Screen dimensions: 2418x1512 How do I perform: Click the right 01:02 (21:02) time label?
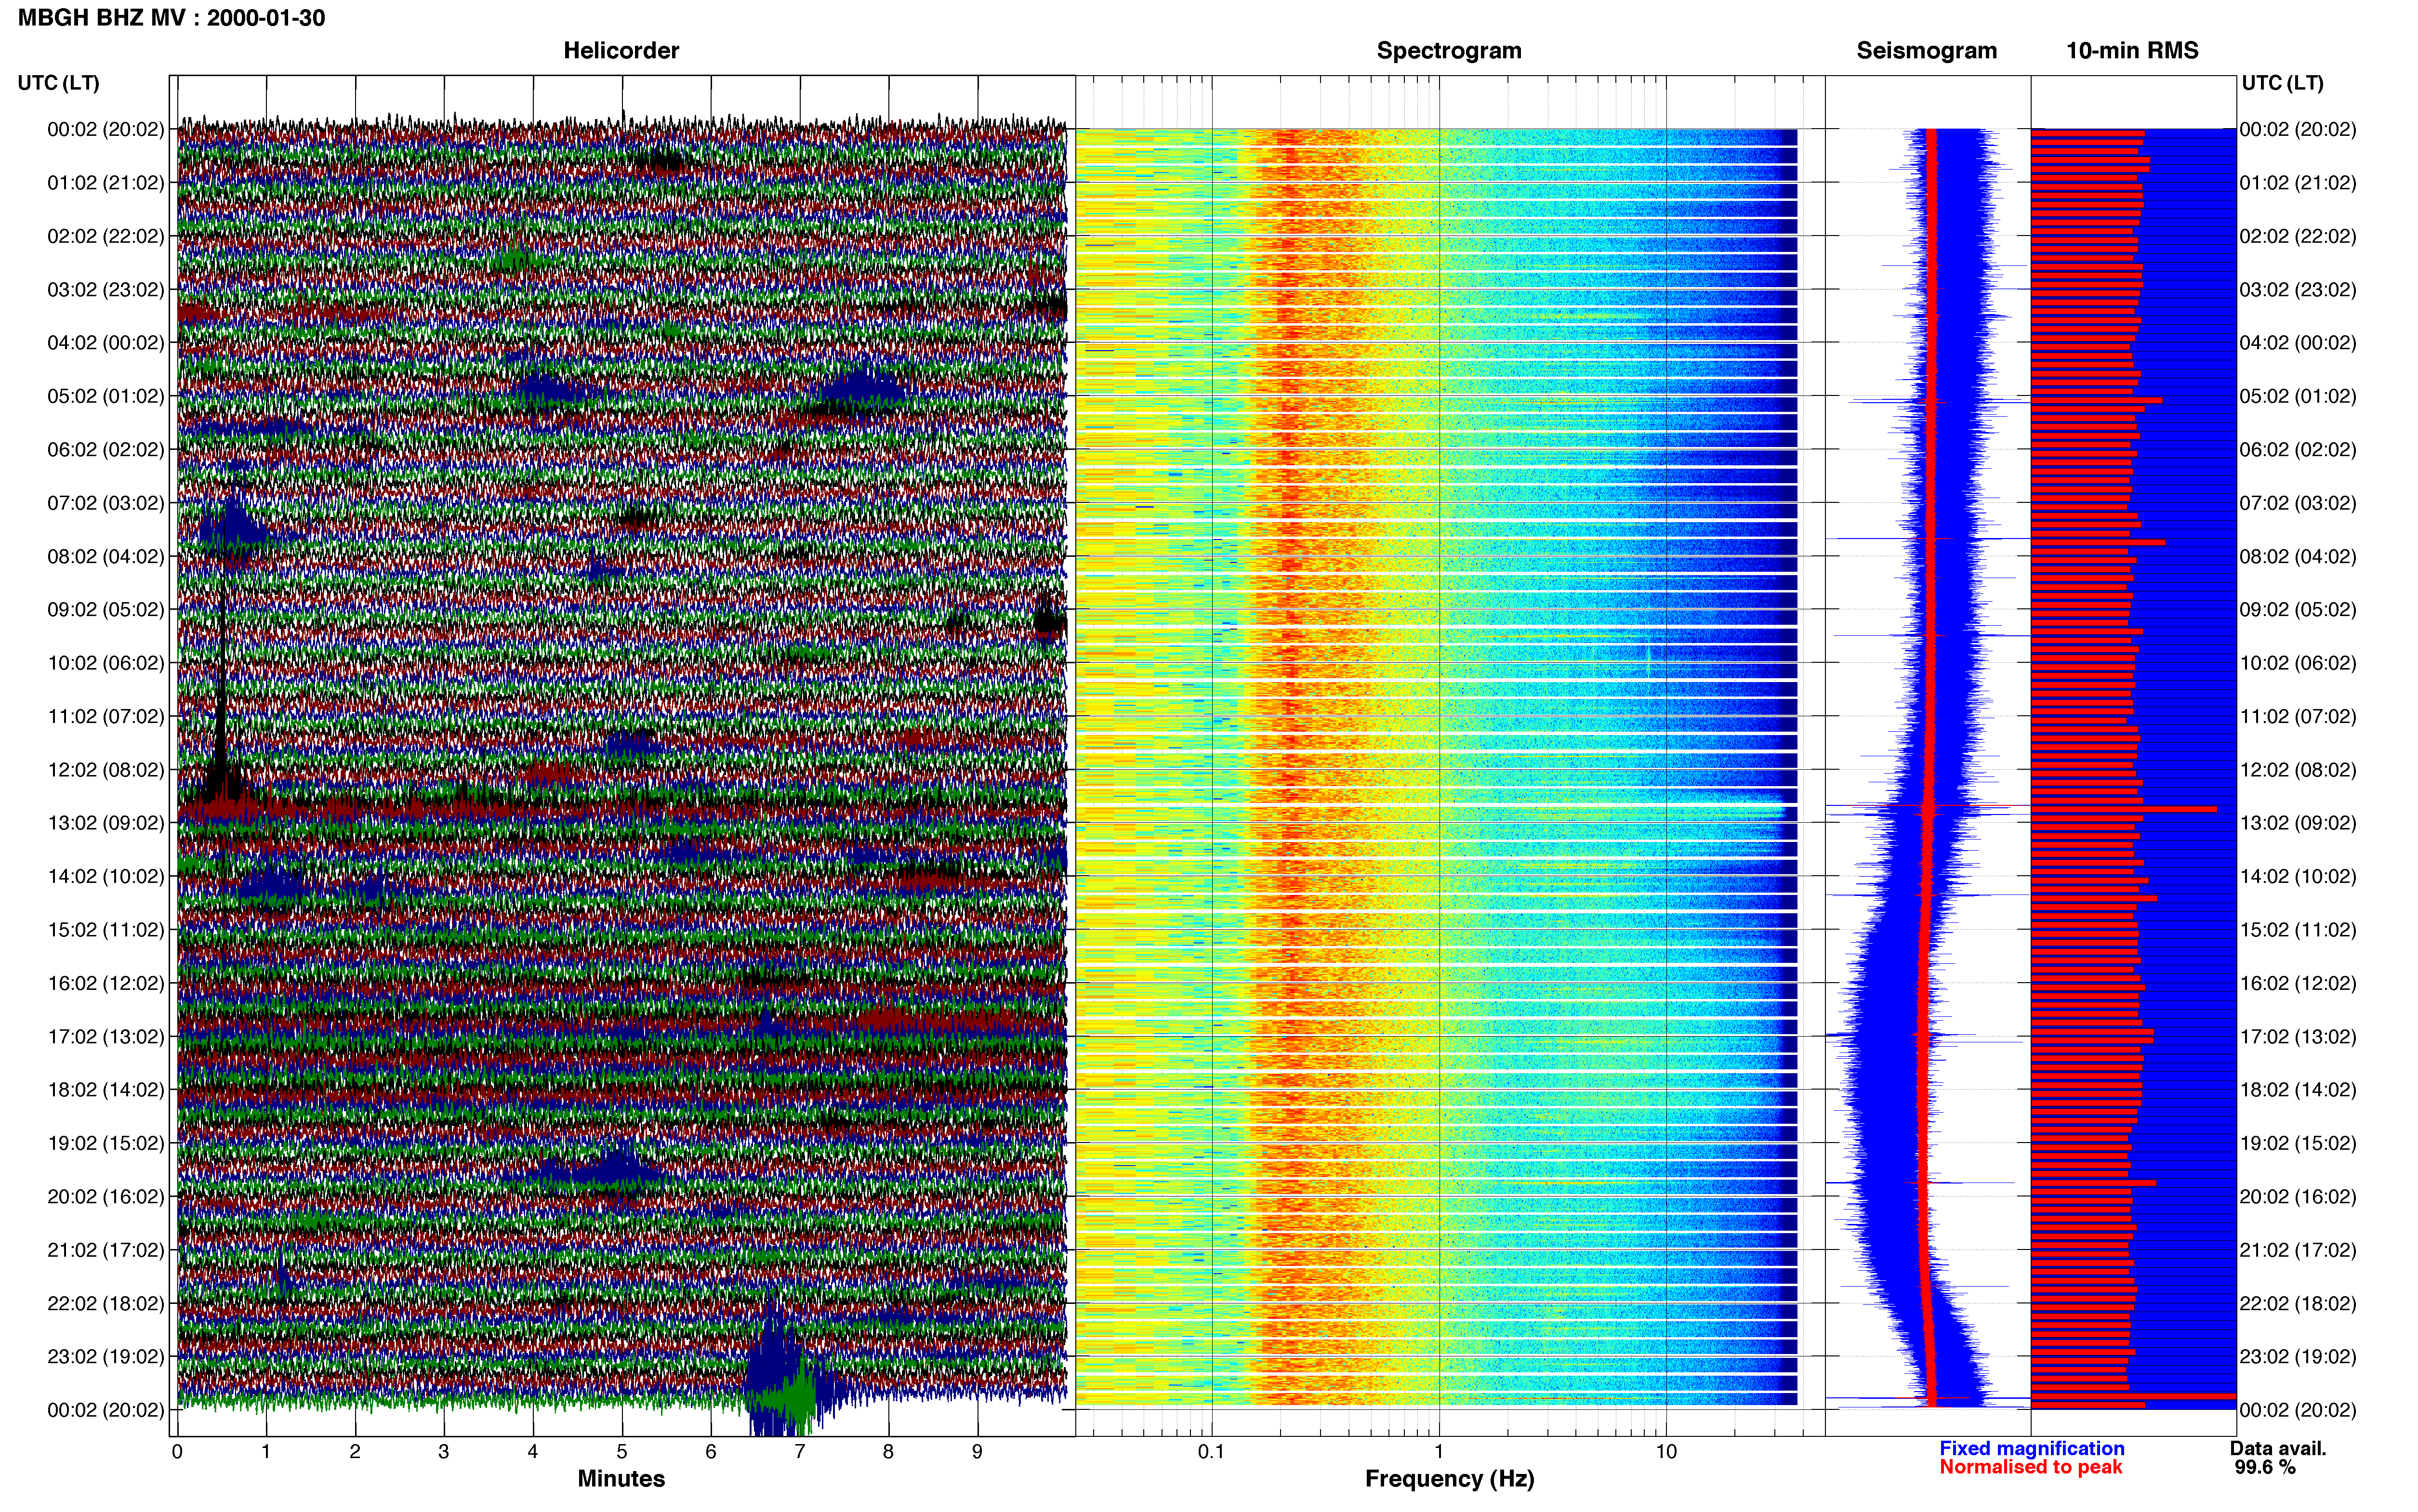point(2298,183)
